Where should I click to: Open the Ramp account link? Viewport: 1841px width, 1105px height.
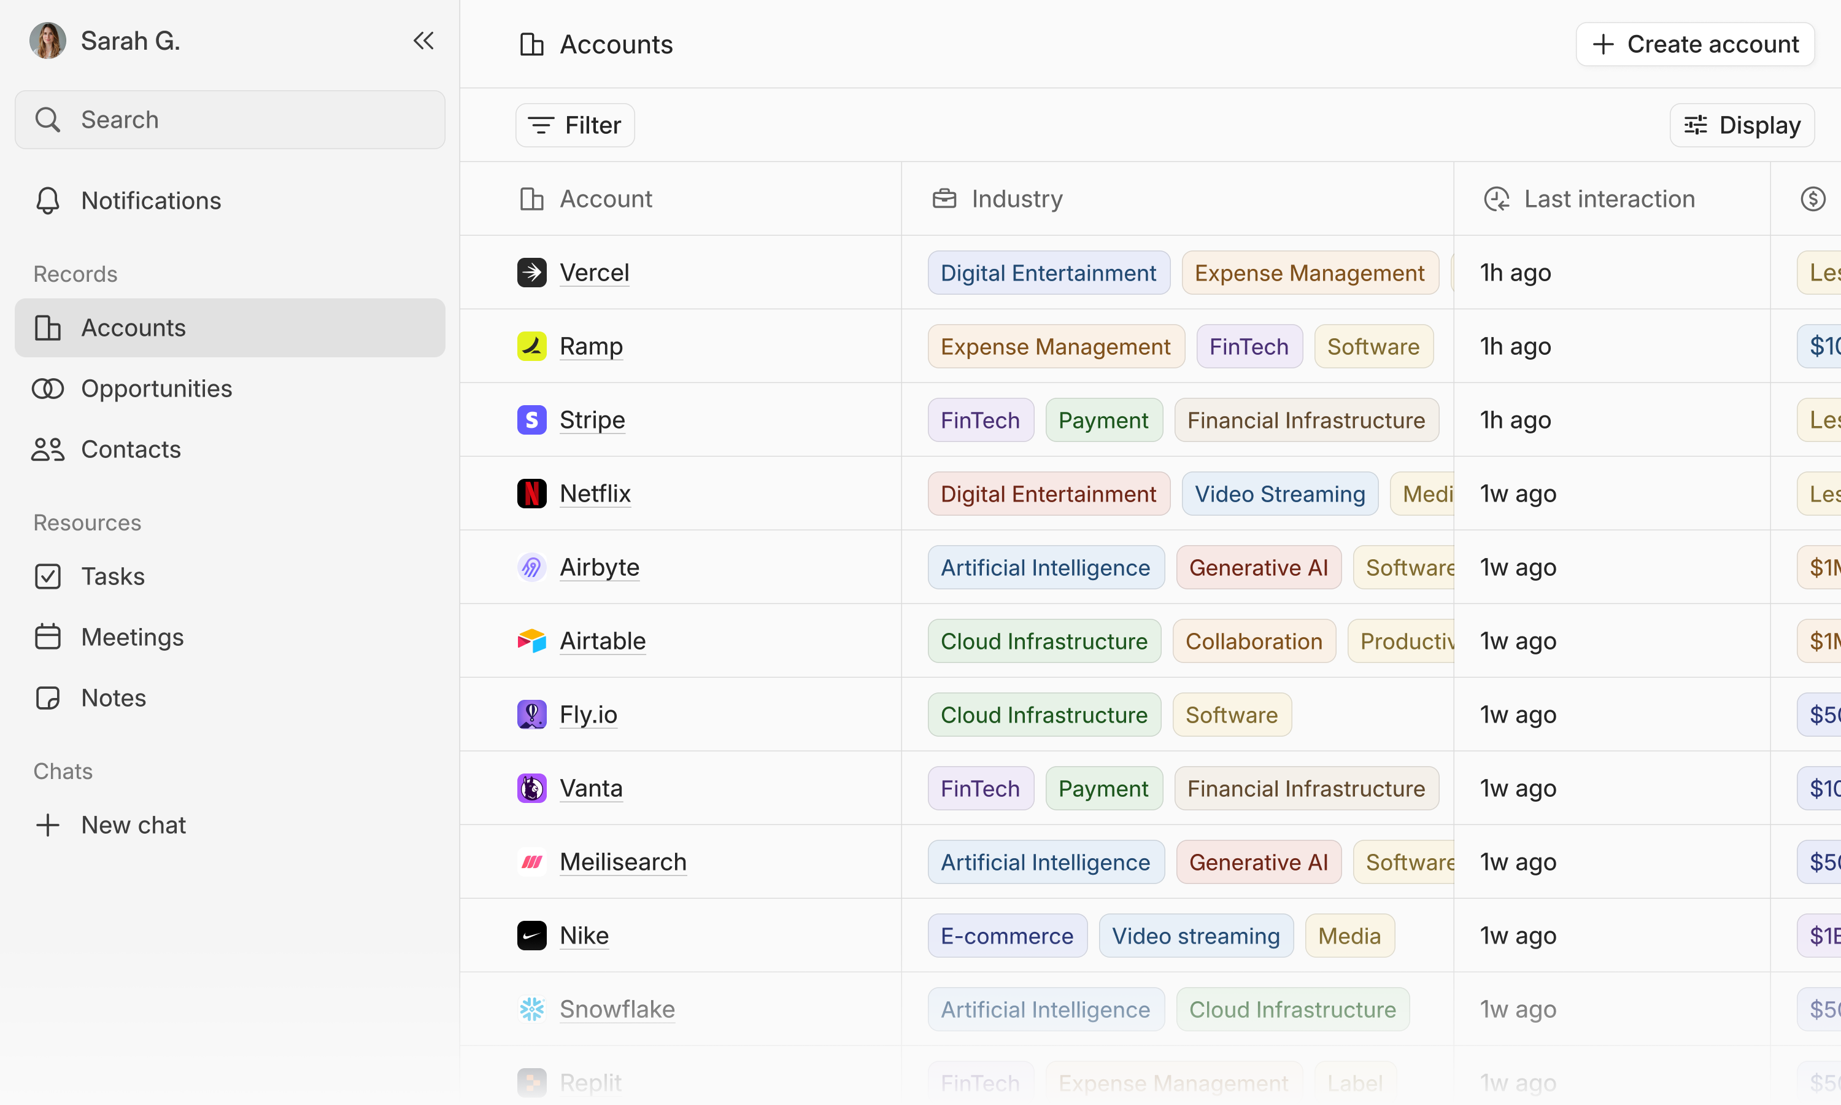[592, 346]
